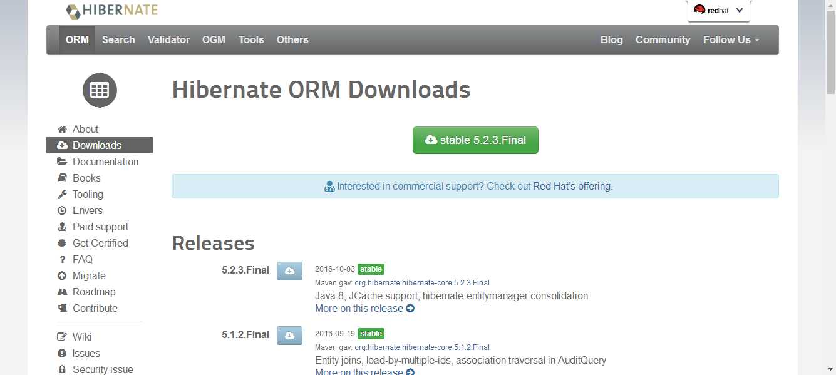Viewport: 836px width, 375px height.
Task: Click the Contribute icon
Action: tap(62, 308)
